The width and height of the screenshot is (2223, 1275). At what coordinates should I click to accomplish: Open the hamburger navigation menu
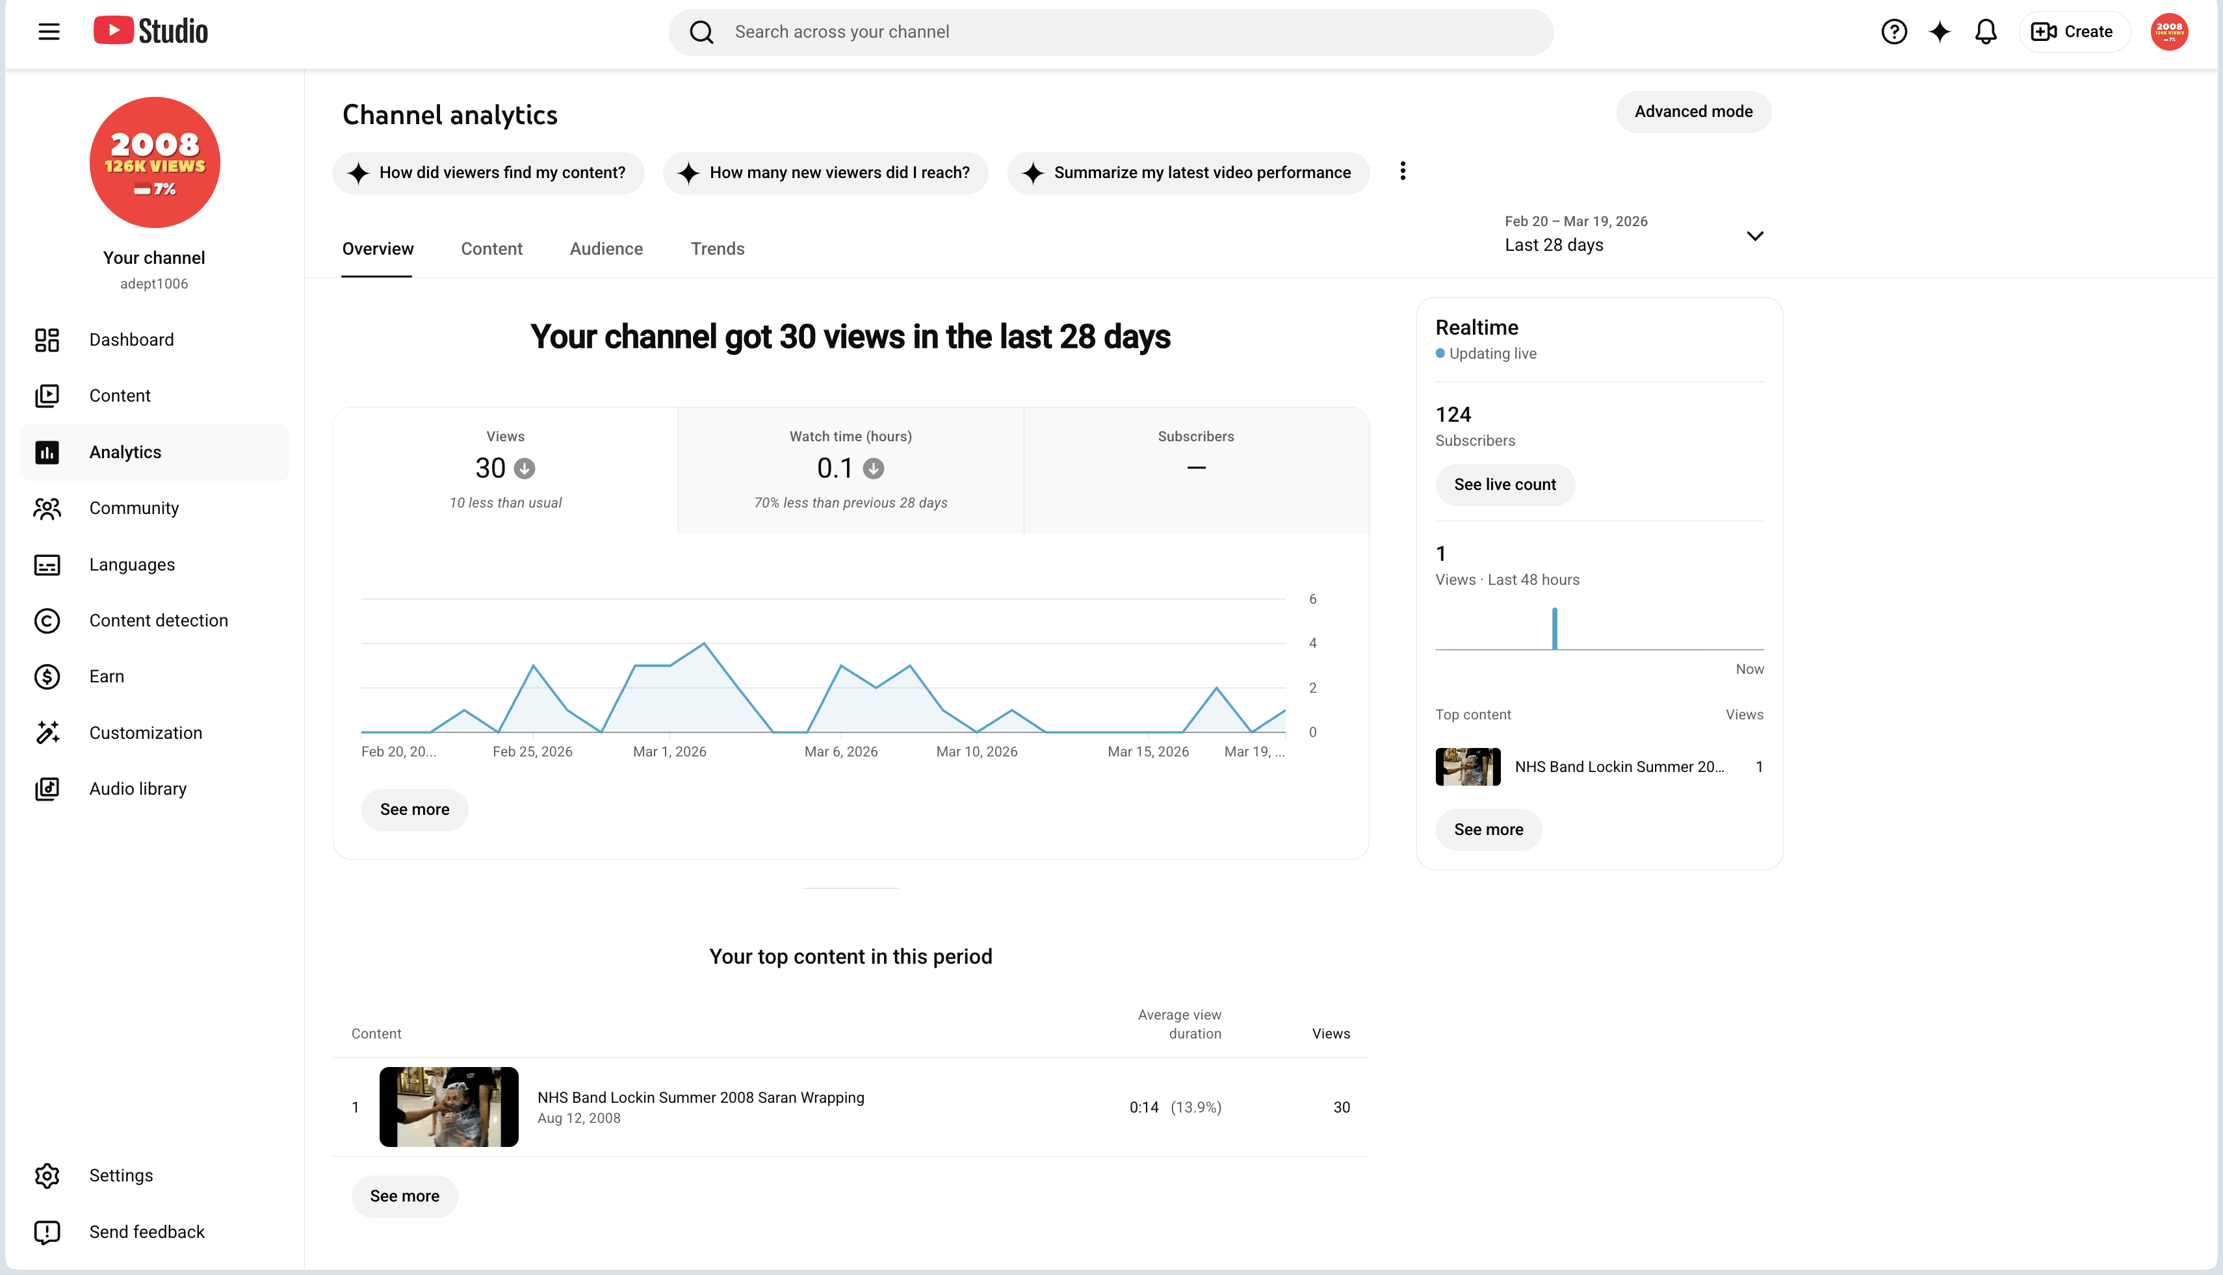pyautogui.click(x=49, y=32)
